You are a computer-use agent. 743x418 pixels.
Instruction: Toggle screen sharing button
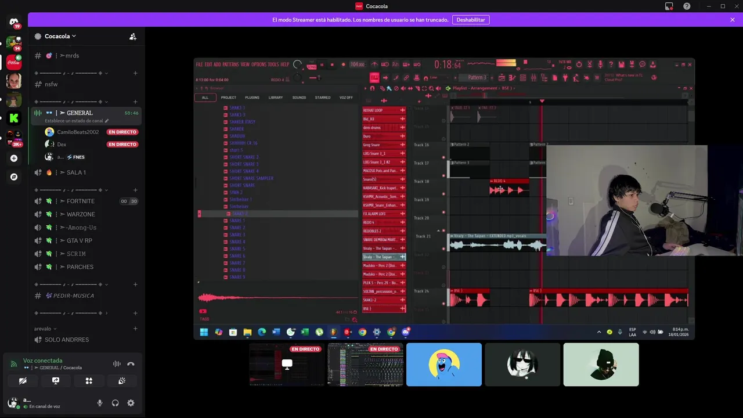click(x=56, y=381)
